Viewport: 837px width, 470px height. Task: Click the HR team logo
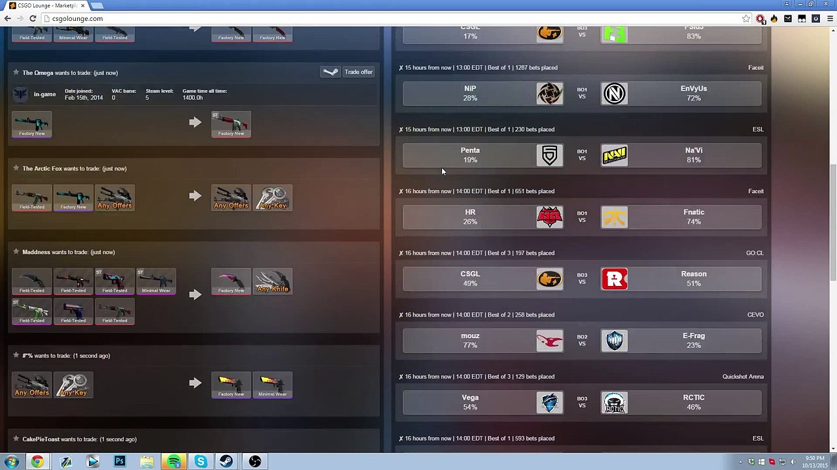[x=550, y=217]
